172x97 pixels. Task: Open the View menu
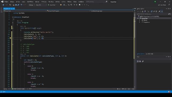tap(18, 2)
